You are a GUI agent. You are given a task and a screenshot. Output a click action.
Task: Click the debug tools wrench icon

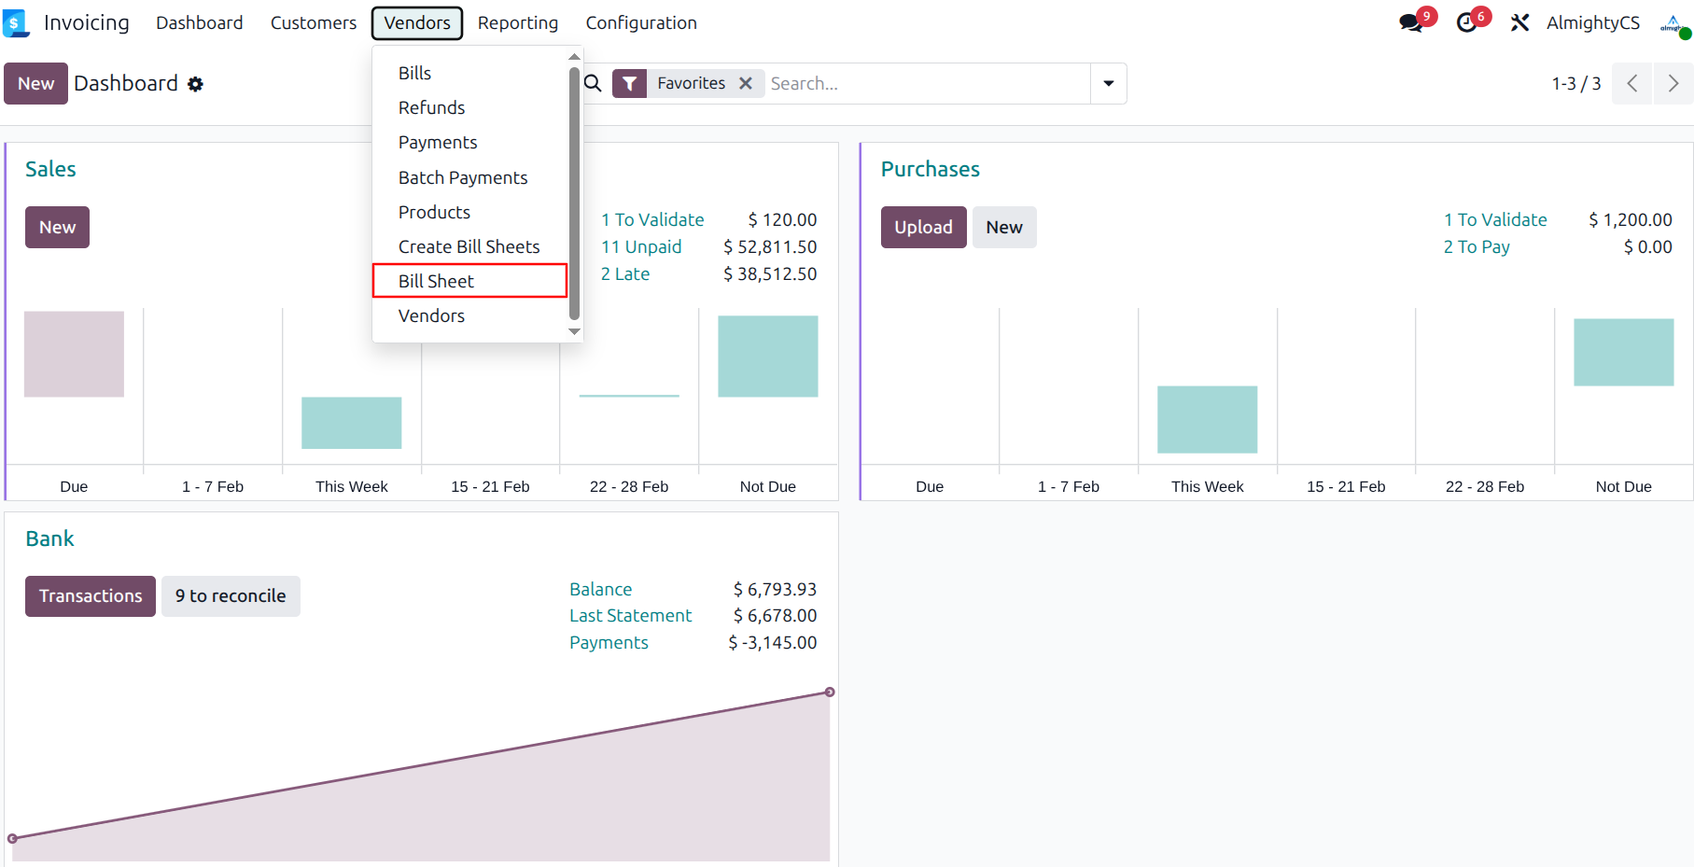pos(1519,23)
